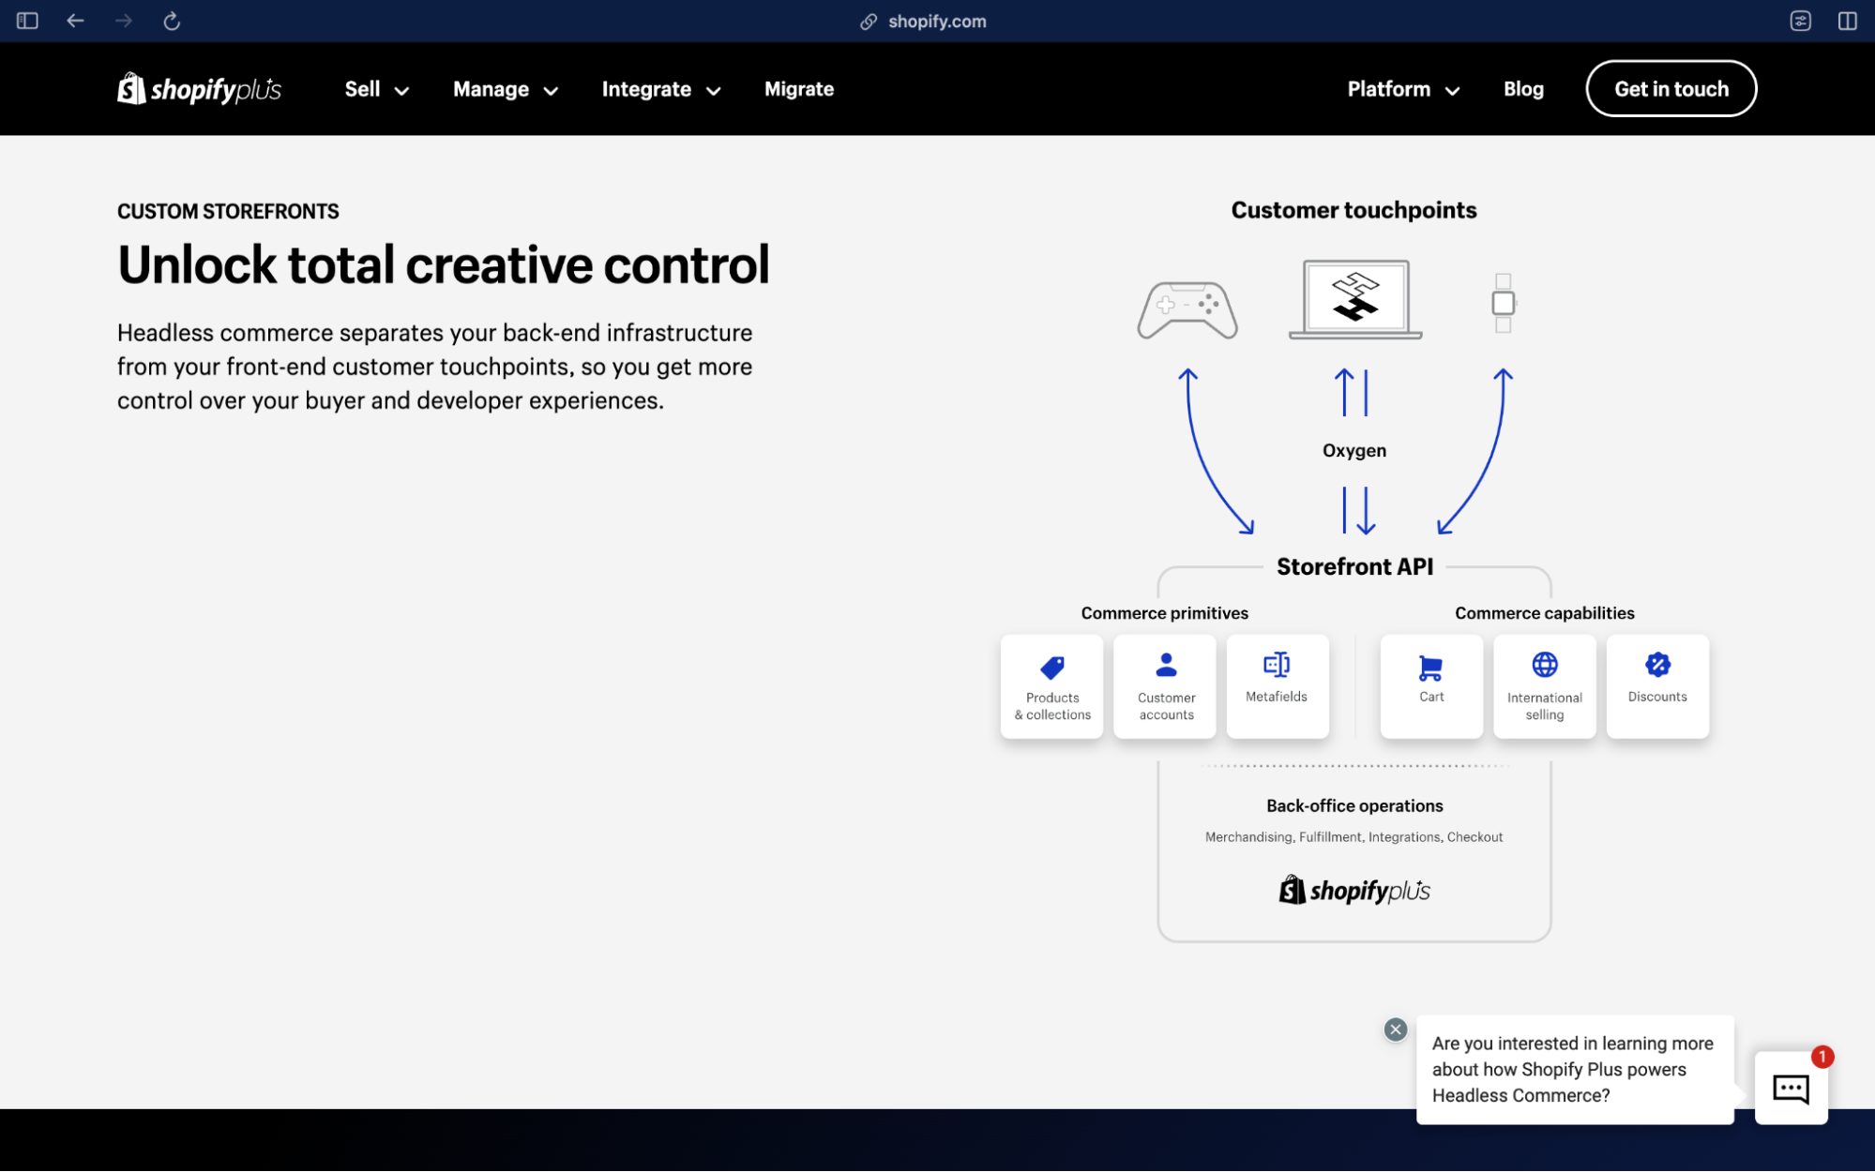
Task: Go to the Migrate page
Action: (x=799, y=89)
